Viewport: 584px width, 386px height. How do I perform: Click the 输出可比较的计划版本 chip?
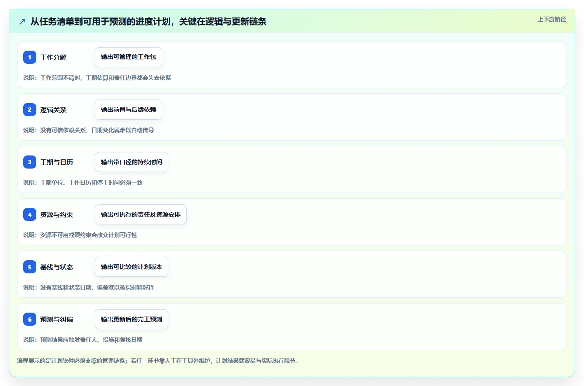[x=132, y=267]
